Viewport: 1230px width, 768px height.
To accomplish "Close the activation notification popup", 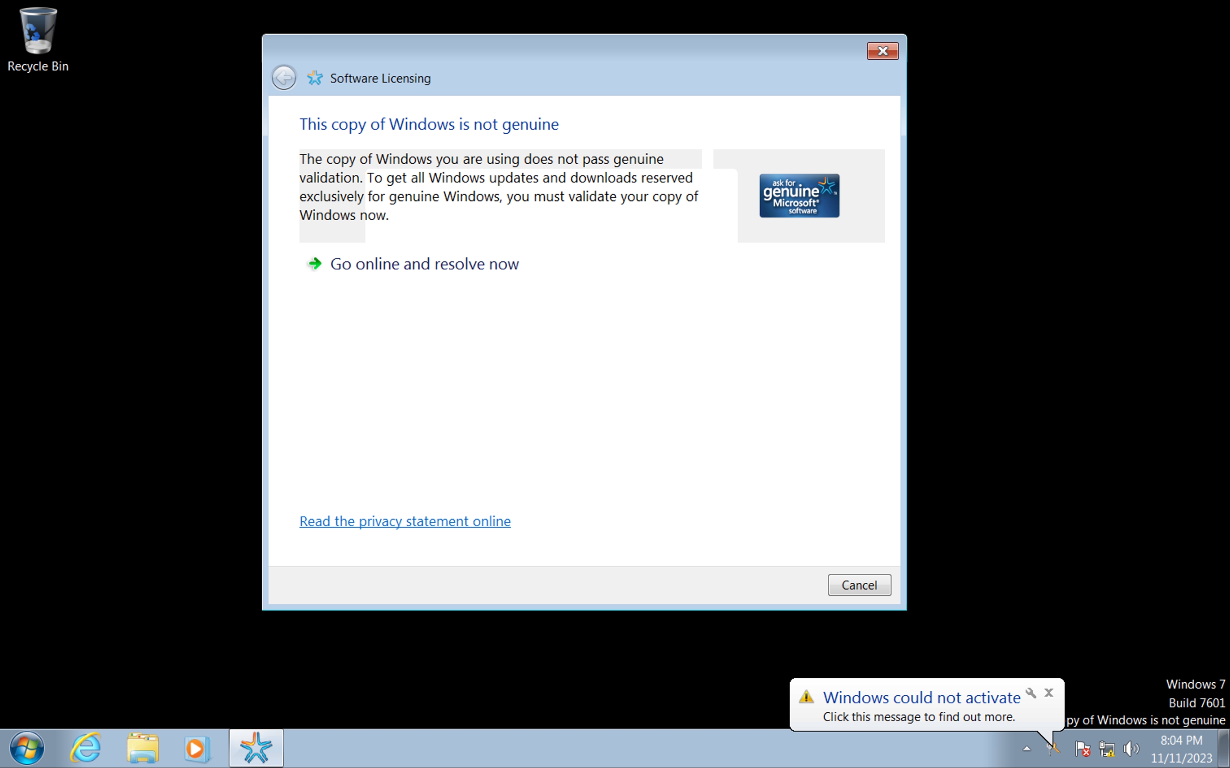I will click(1049, 692).
